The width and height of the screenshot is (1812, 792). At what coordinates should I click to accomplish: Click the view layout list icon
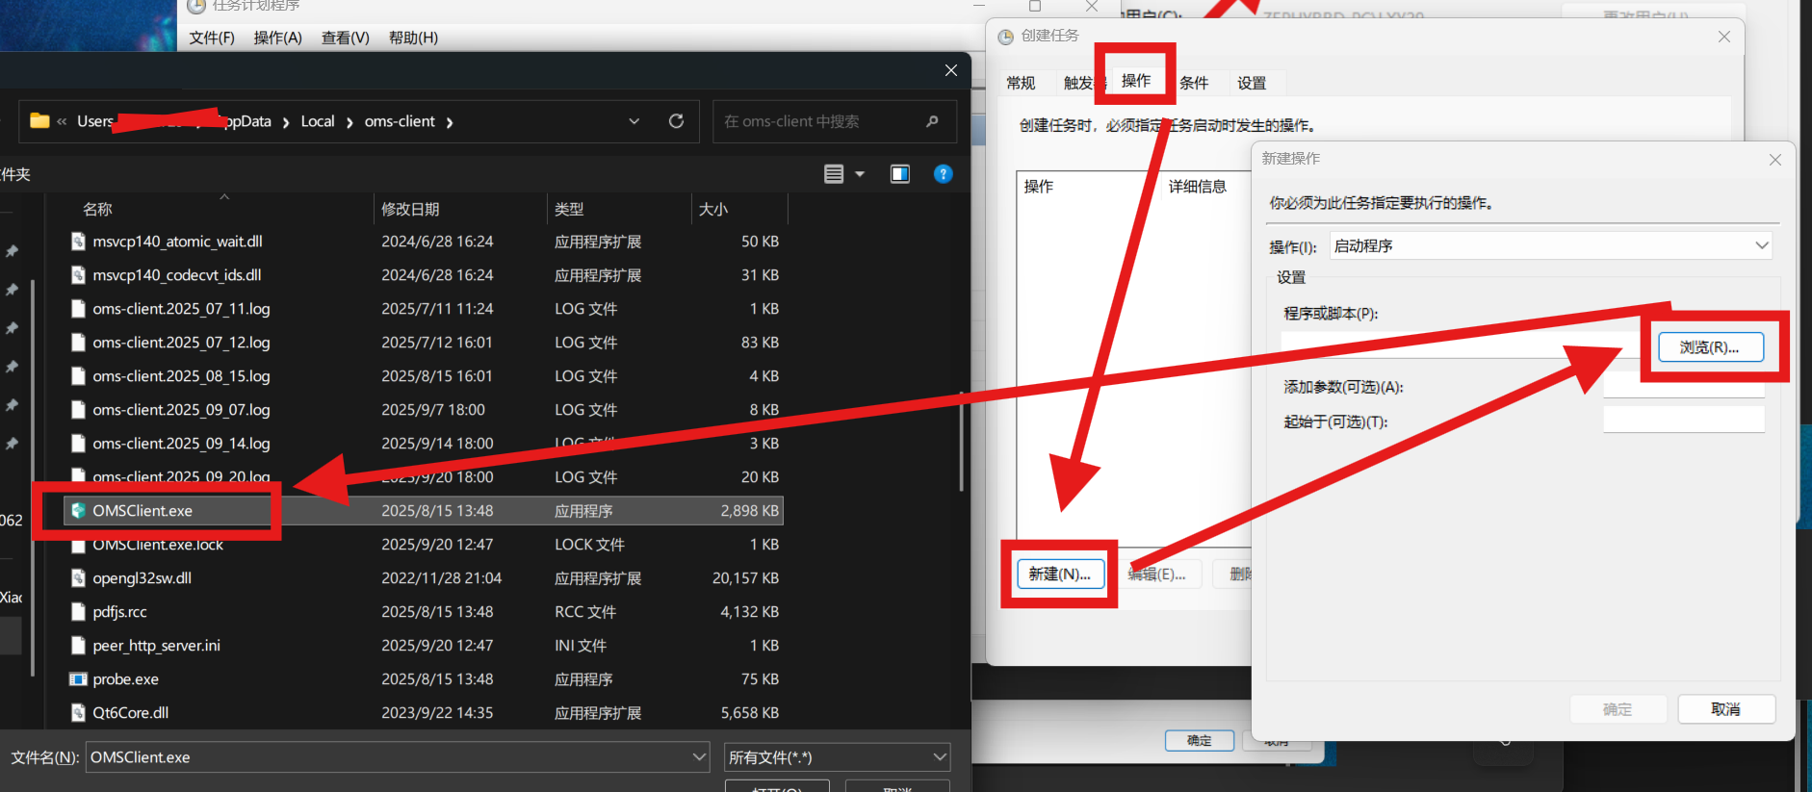coord(834,173)
